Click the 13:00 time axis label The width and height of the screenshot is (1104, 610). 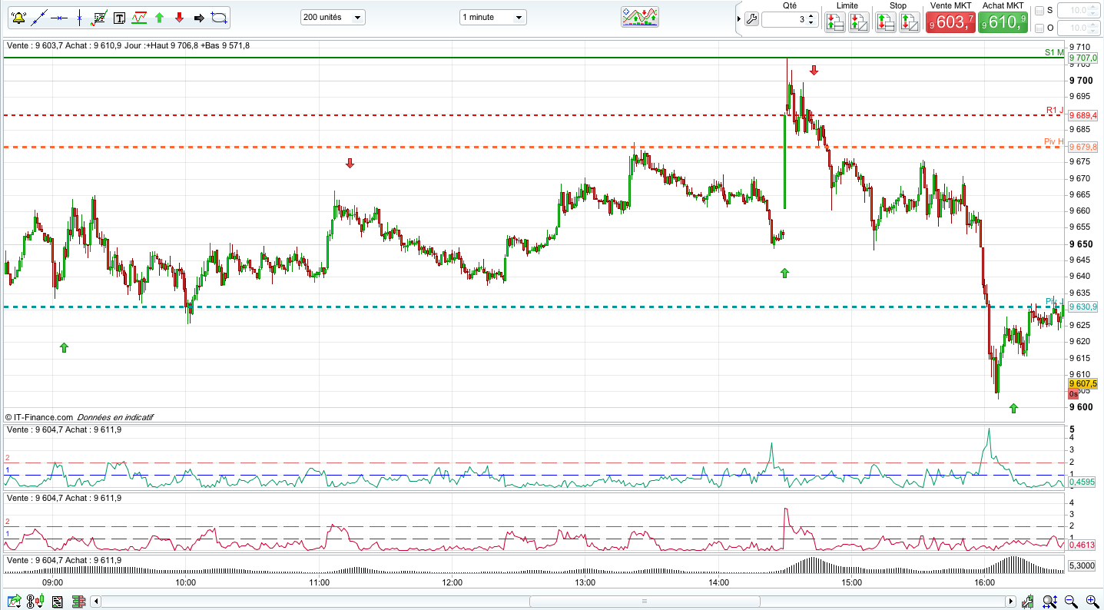click(x=585, y=582)
